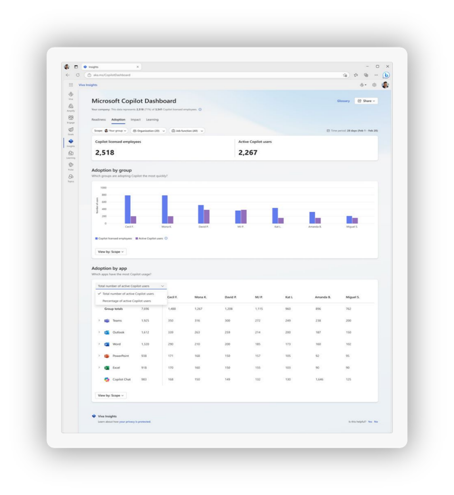Expand the Word row
The image size is (454, 495).
point(99,344)
